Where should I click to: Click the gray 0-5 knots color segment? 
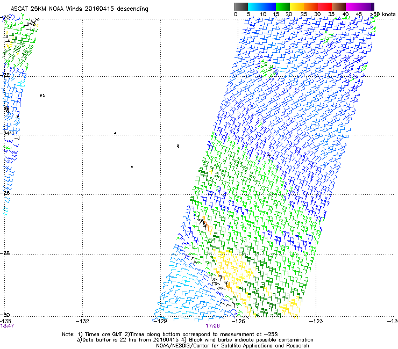(x=241, y=6)
